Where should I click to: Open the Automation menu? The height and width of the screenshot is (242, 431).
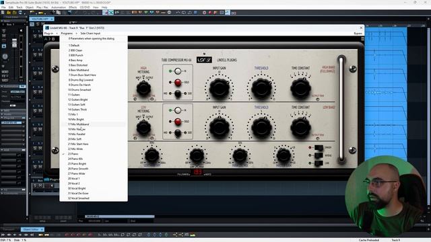click(x=59, y=7)
